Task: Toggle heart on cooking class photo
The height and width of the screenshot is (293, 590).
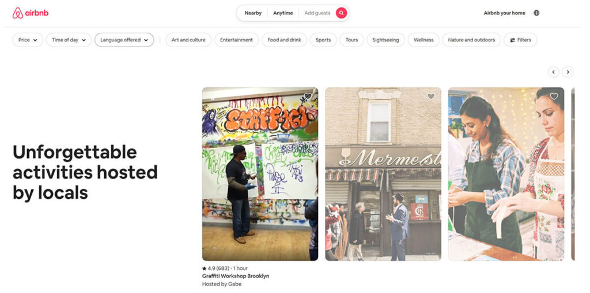Action: point(554,97)
